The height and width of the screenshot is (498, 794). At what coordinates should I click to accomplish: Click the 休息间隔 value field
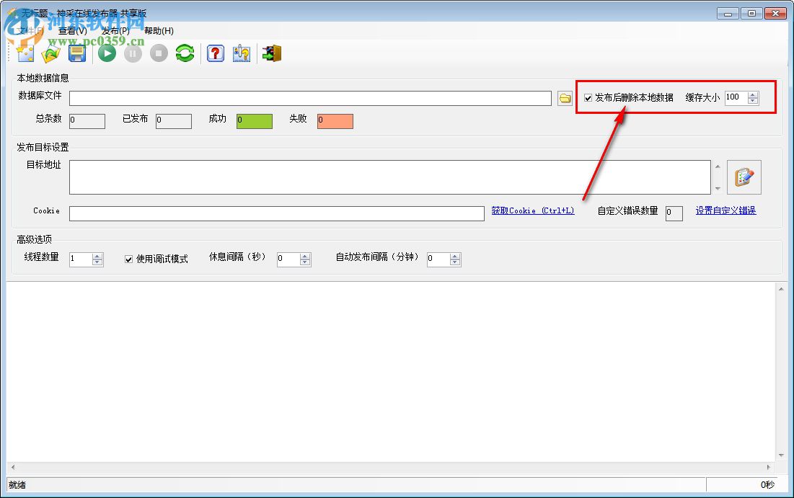(288, 259)
